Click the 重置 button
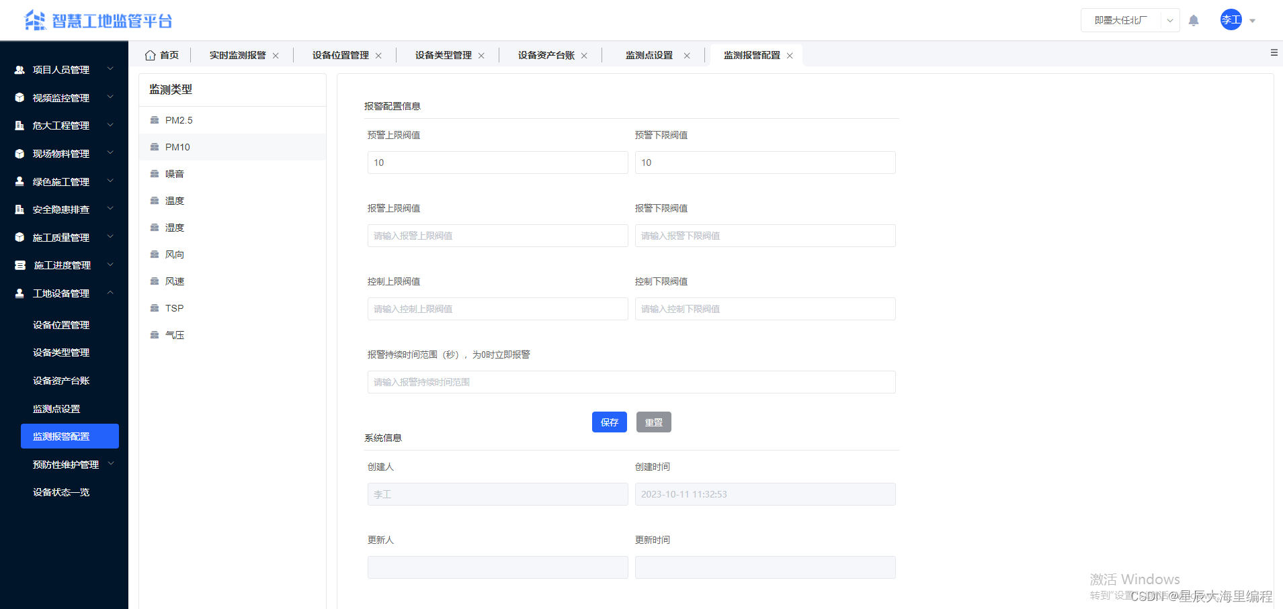1283x609 pixels. (x=654, y=422)
